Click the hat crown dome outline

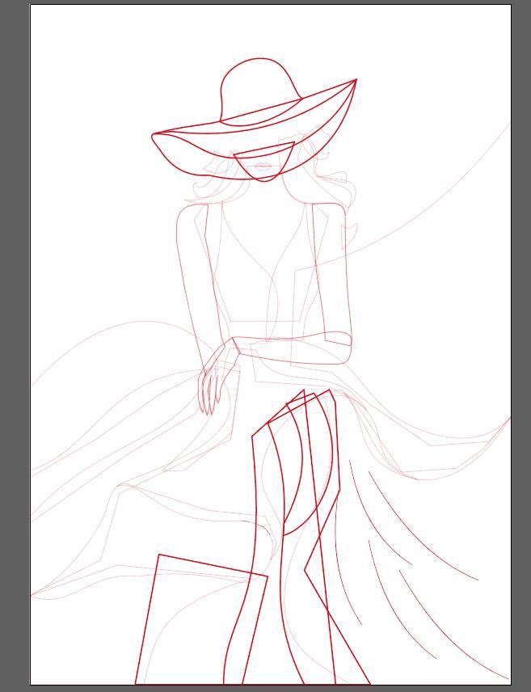pyautogui.click(x=259, y=59)
